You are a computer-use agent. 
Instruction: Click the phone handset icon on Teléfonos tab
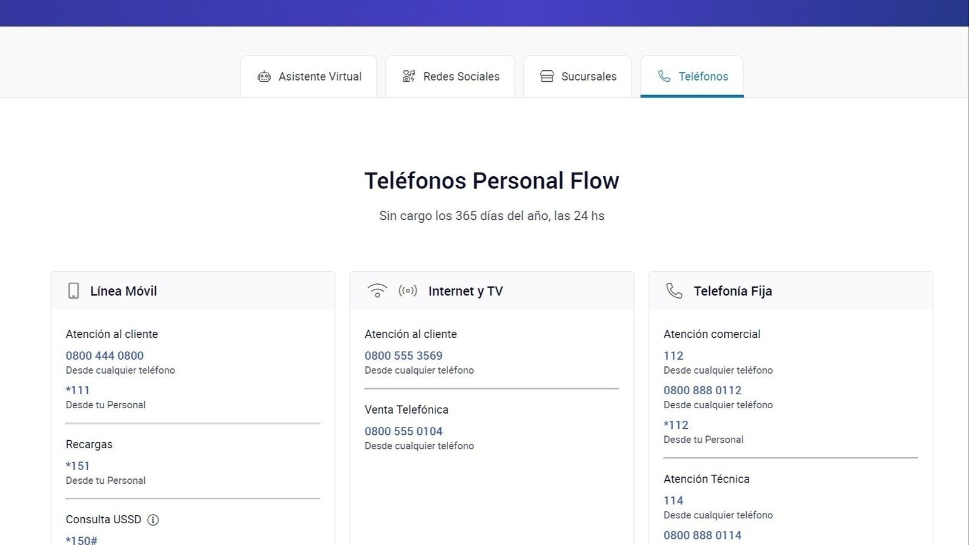coord(663,76)
